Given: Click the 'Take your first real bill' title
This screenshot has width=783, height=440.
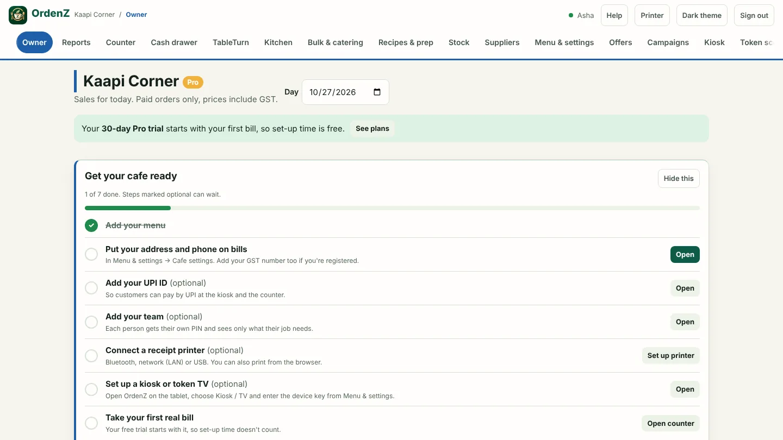Looking at the screenshot, I should point(150,418).
